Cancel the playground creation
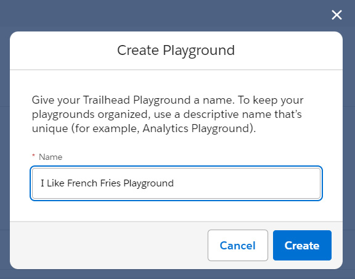The height and width of the screenshot is (279, 355). click(x=238, y=245)
